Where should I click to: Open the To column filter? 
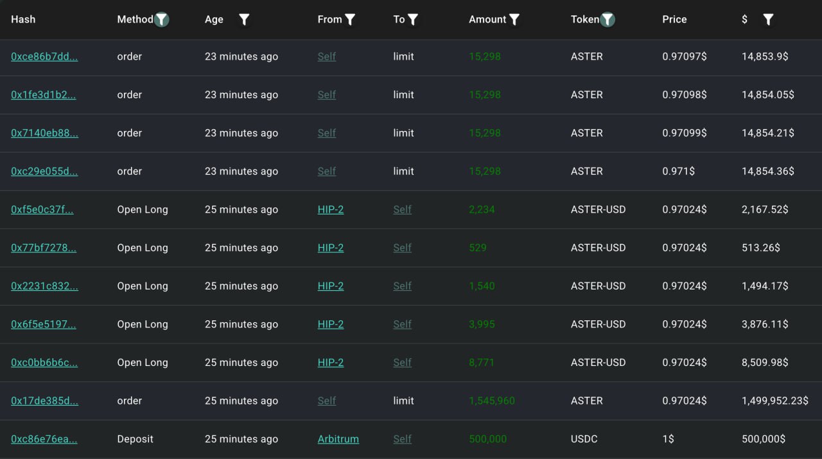[413, 19]
